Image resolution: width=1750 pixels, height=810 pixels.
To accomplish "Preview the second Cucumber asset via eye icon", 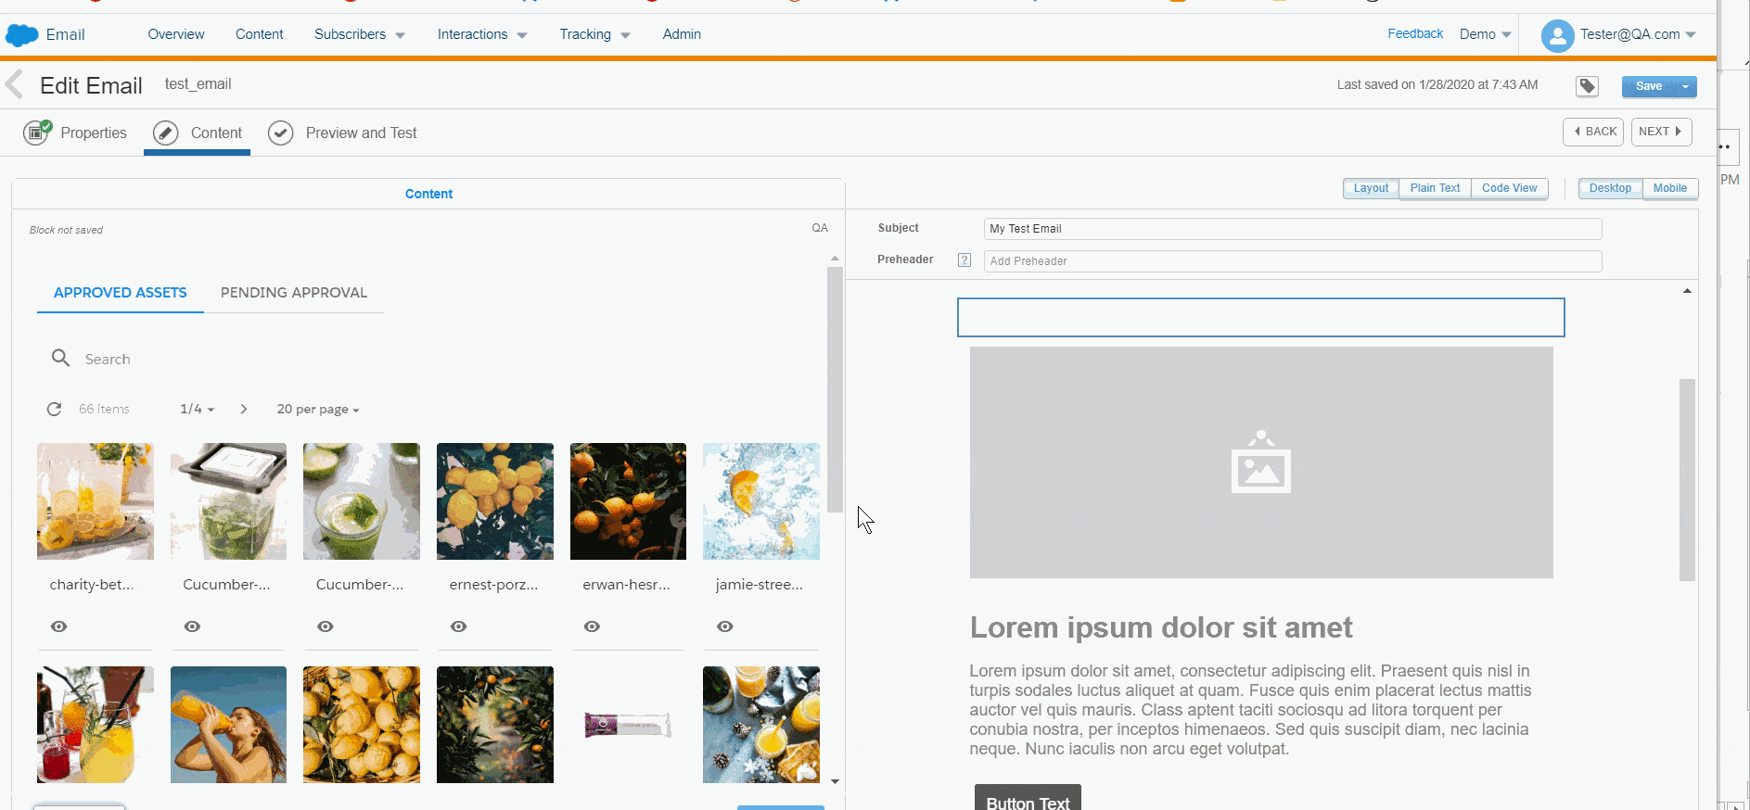I will click(326, 626).
